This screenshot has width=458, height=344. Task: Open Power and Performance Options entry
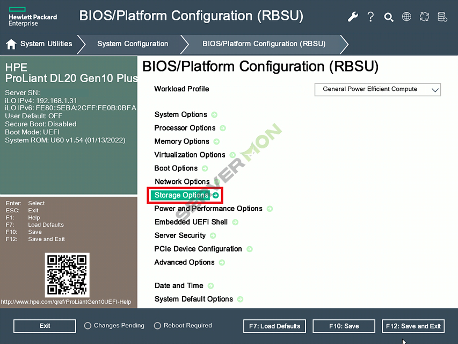click(208, 209)
